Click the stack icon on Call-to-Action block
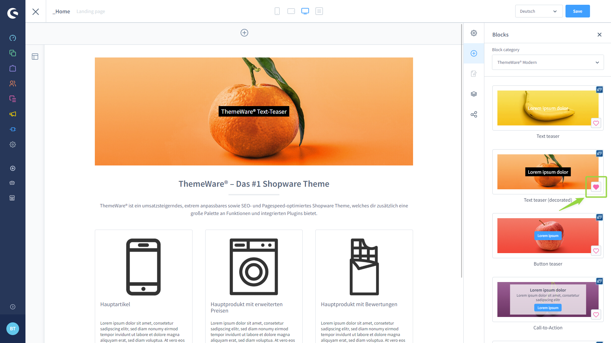 click(600, 281)
